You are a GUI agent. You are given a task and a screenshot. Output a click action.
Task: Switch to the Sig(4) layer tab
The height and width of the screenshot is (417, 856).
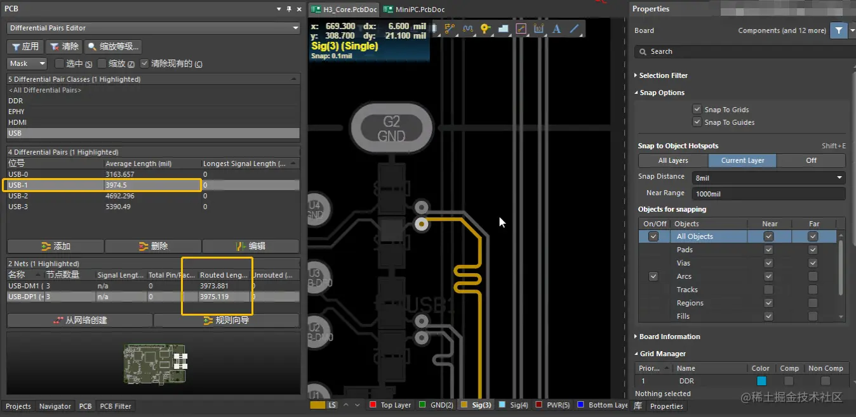coord(514,405)
